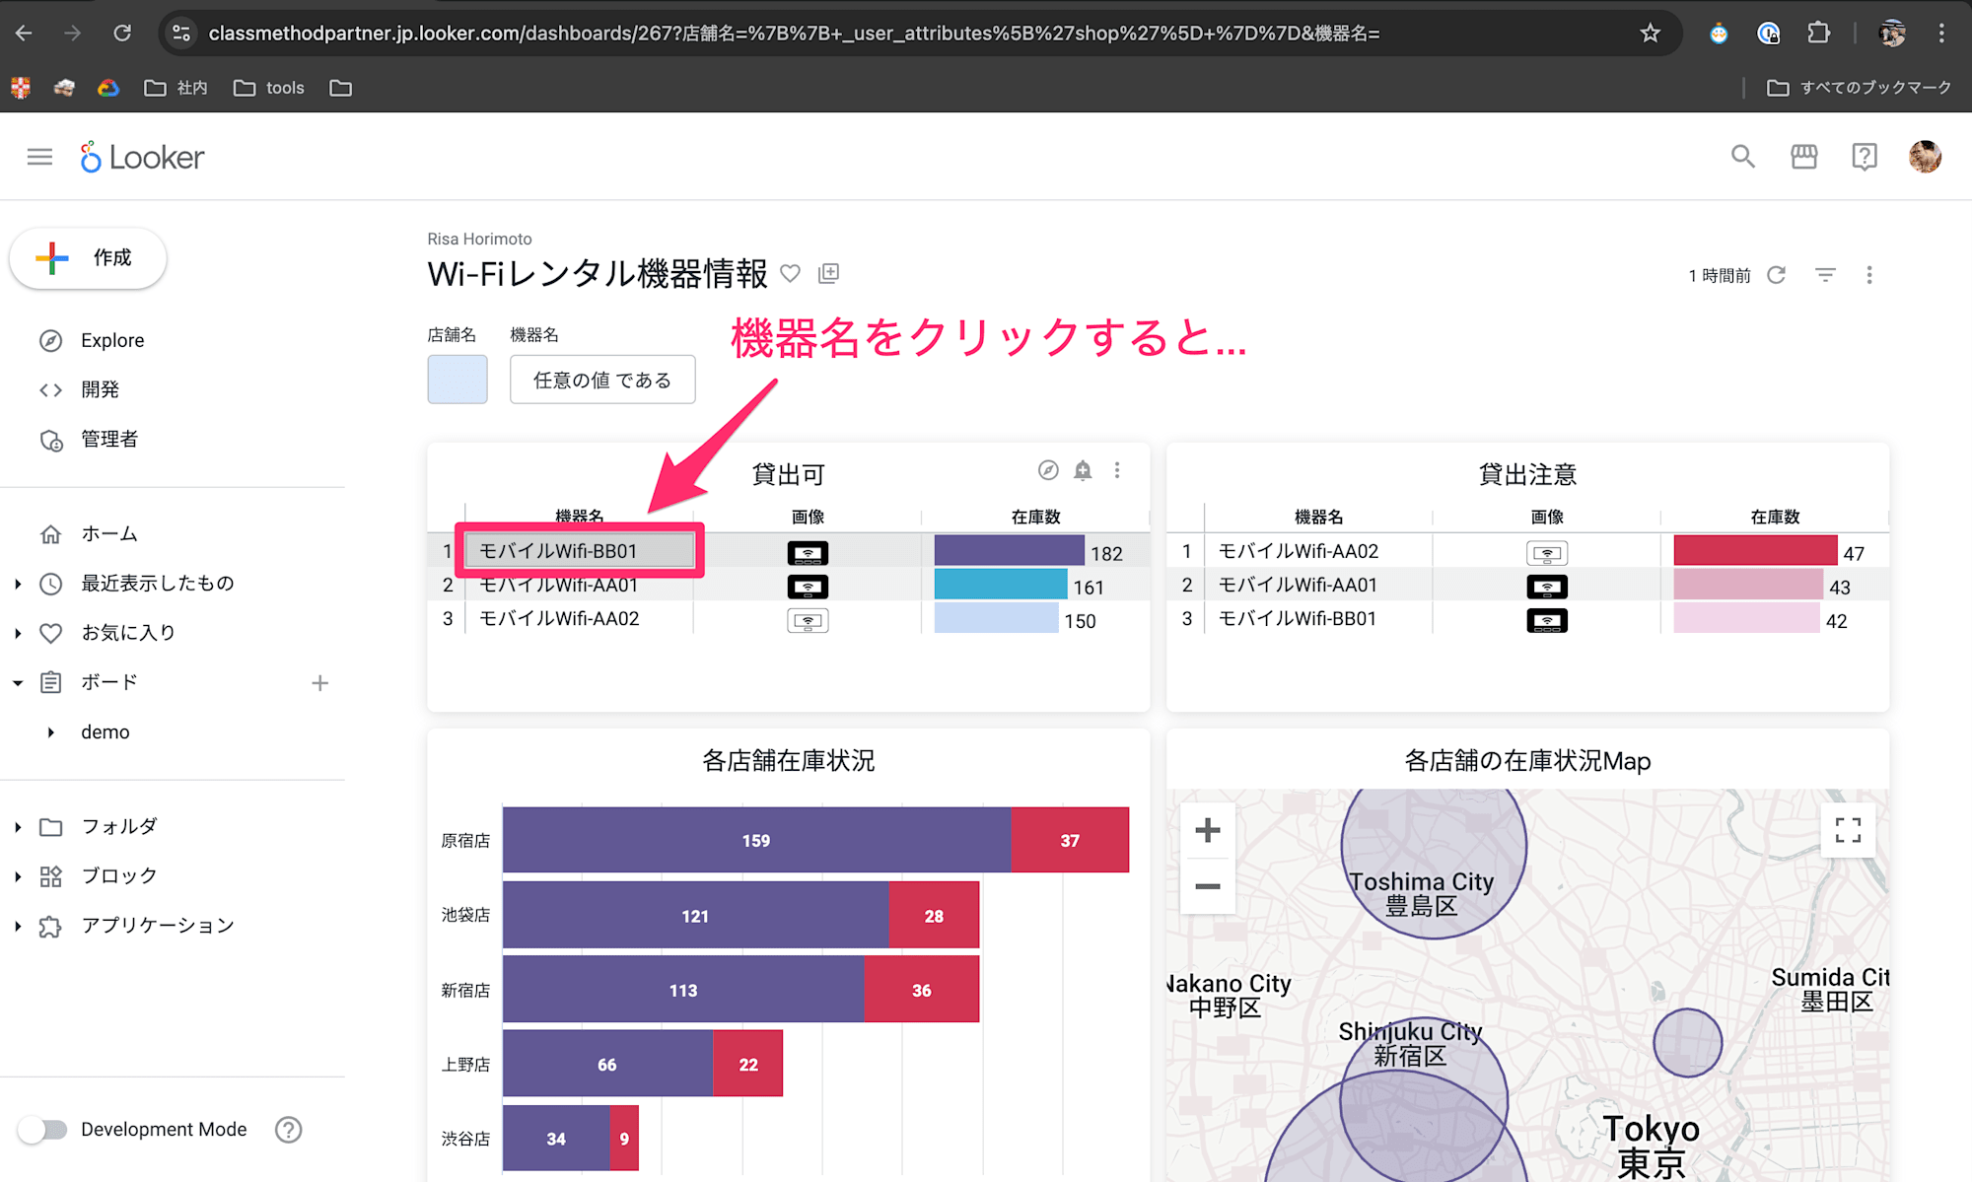The image size is (1972, 1182).
Task: Zoom out on the map with minus button
Action: [x=1208, y=886]
